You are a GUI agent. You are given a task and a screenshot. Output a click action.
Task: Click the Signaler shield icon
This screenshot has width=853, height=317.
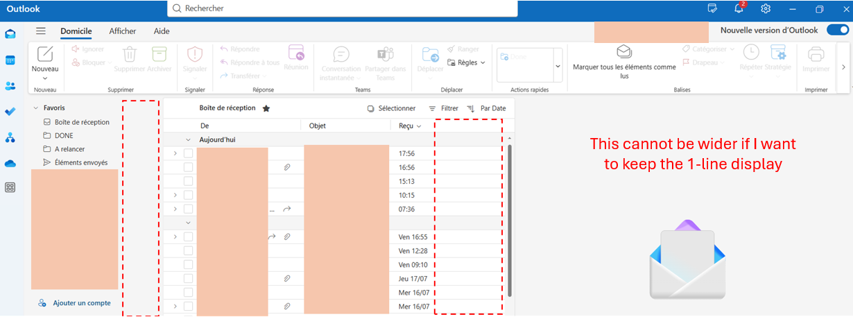click(195, 54)
